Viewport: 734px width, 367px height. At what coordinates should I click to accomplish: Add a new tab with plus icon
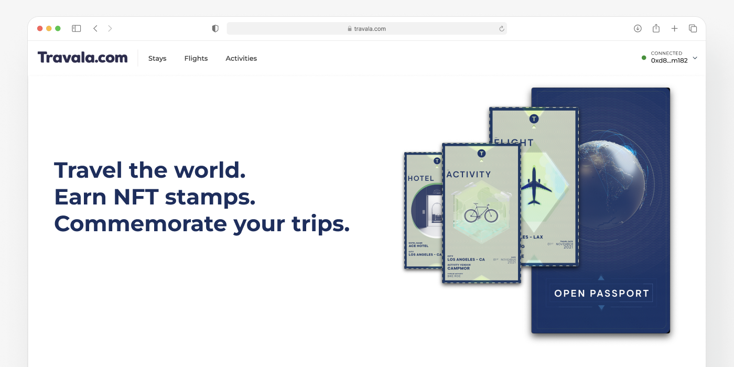click(x=674, y=28)
